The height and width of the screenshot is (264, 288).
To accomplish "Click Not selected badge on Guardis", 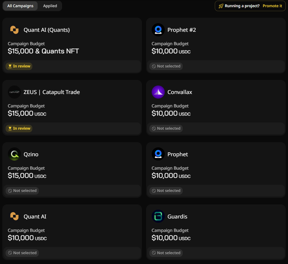I will click(x=166, y=253).
